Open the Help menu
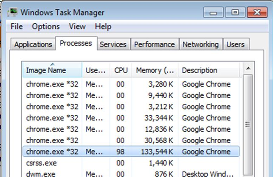273x177 pixels. click(x=103, y=26)
